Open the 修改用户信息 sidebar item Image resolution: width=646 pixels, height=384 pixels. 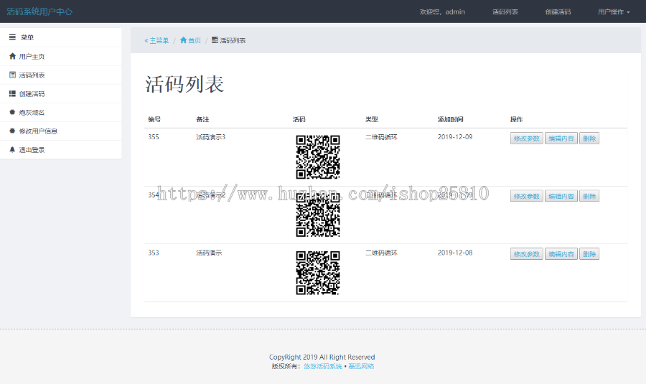pos(61,131)
